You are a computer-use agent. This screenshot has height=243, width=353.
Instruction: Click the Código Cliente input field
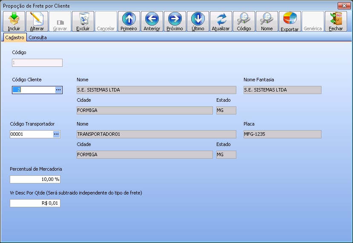click(x=33, y=90)
